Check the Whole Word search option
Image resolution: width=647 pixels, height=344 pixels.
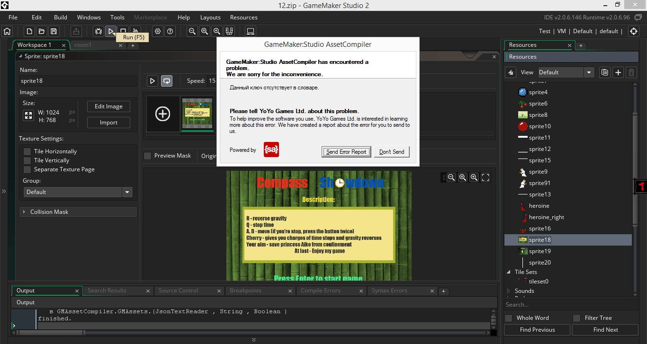(x=508, y=318)
